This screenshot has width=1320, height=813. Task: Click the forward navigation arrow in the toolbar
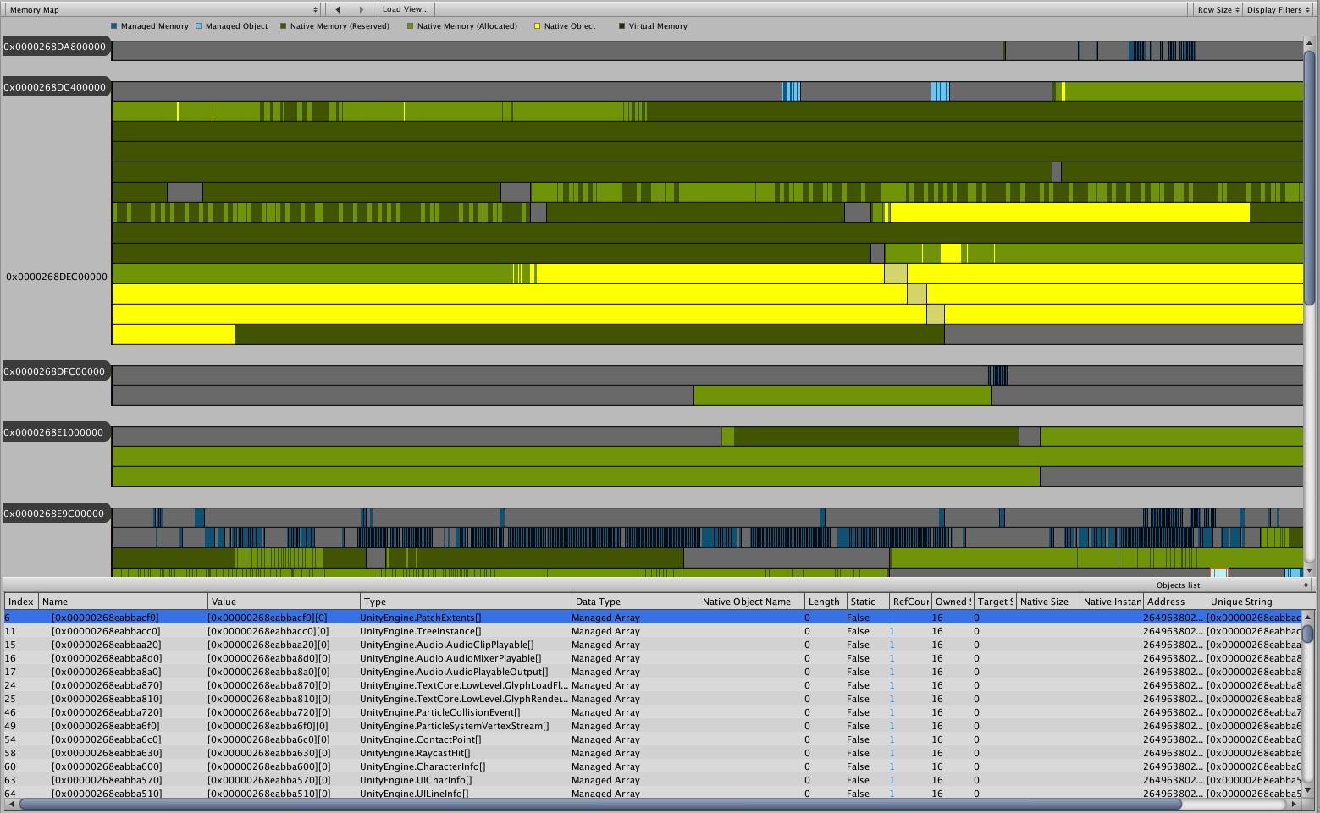click(361, 8)
